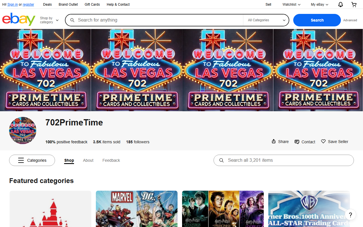
Task: Open the All Categories combo box
Action: click(x=266, y=20)
